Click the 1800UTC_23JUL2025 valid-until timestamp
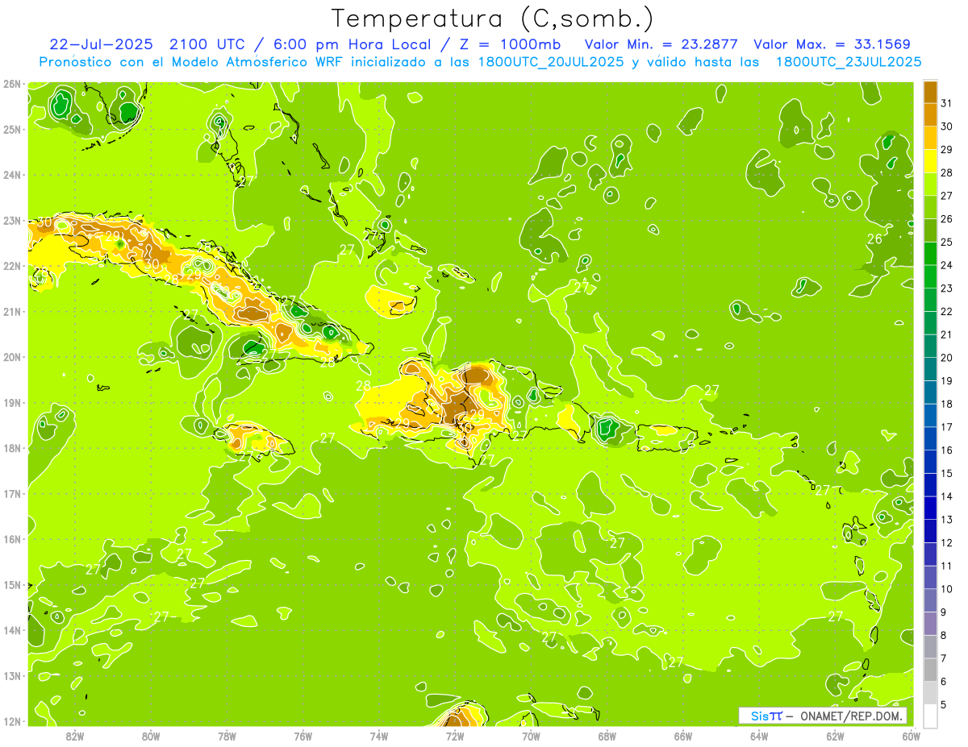 click(848, 62)
